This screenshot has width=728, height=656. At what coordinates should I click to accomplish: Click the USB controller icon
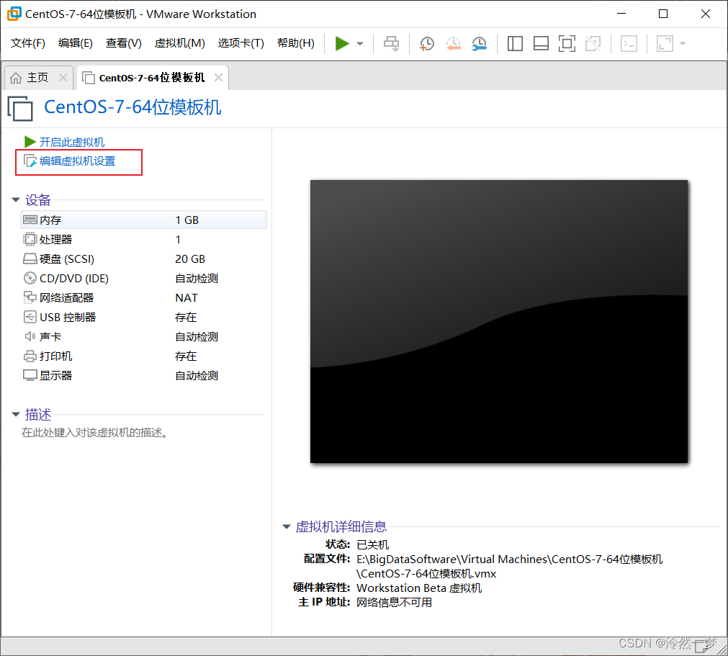30,317
